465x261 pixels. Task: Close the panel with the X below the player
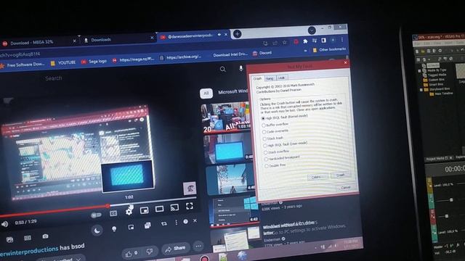[195, 220]
